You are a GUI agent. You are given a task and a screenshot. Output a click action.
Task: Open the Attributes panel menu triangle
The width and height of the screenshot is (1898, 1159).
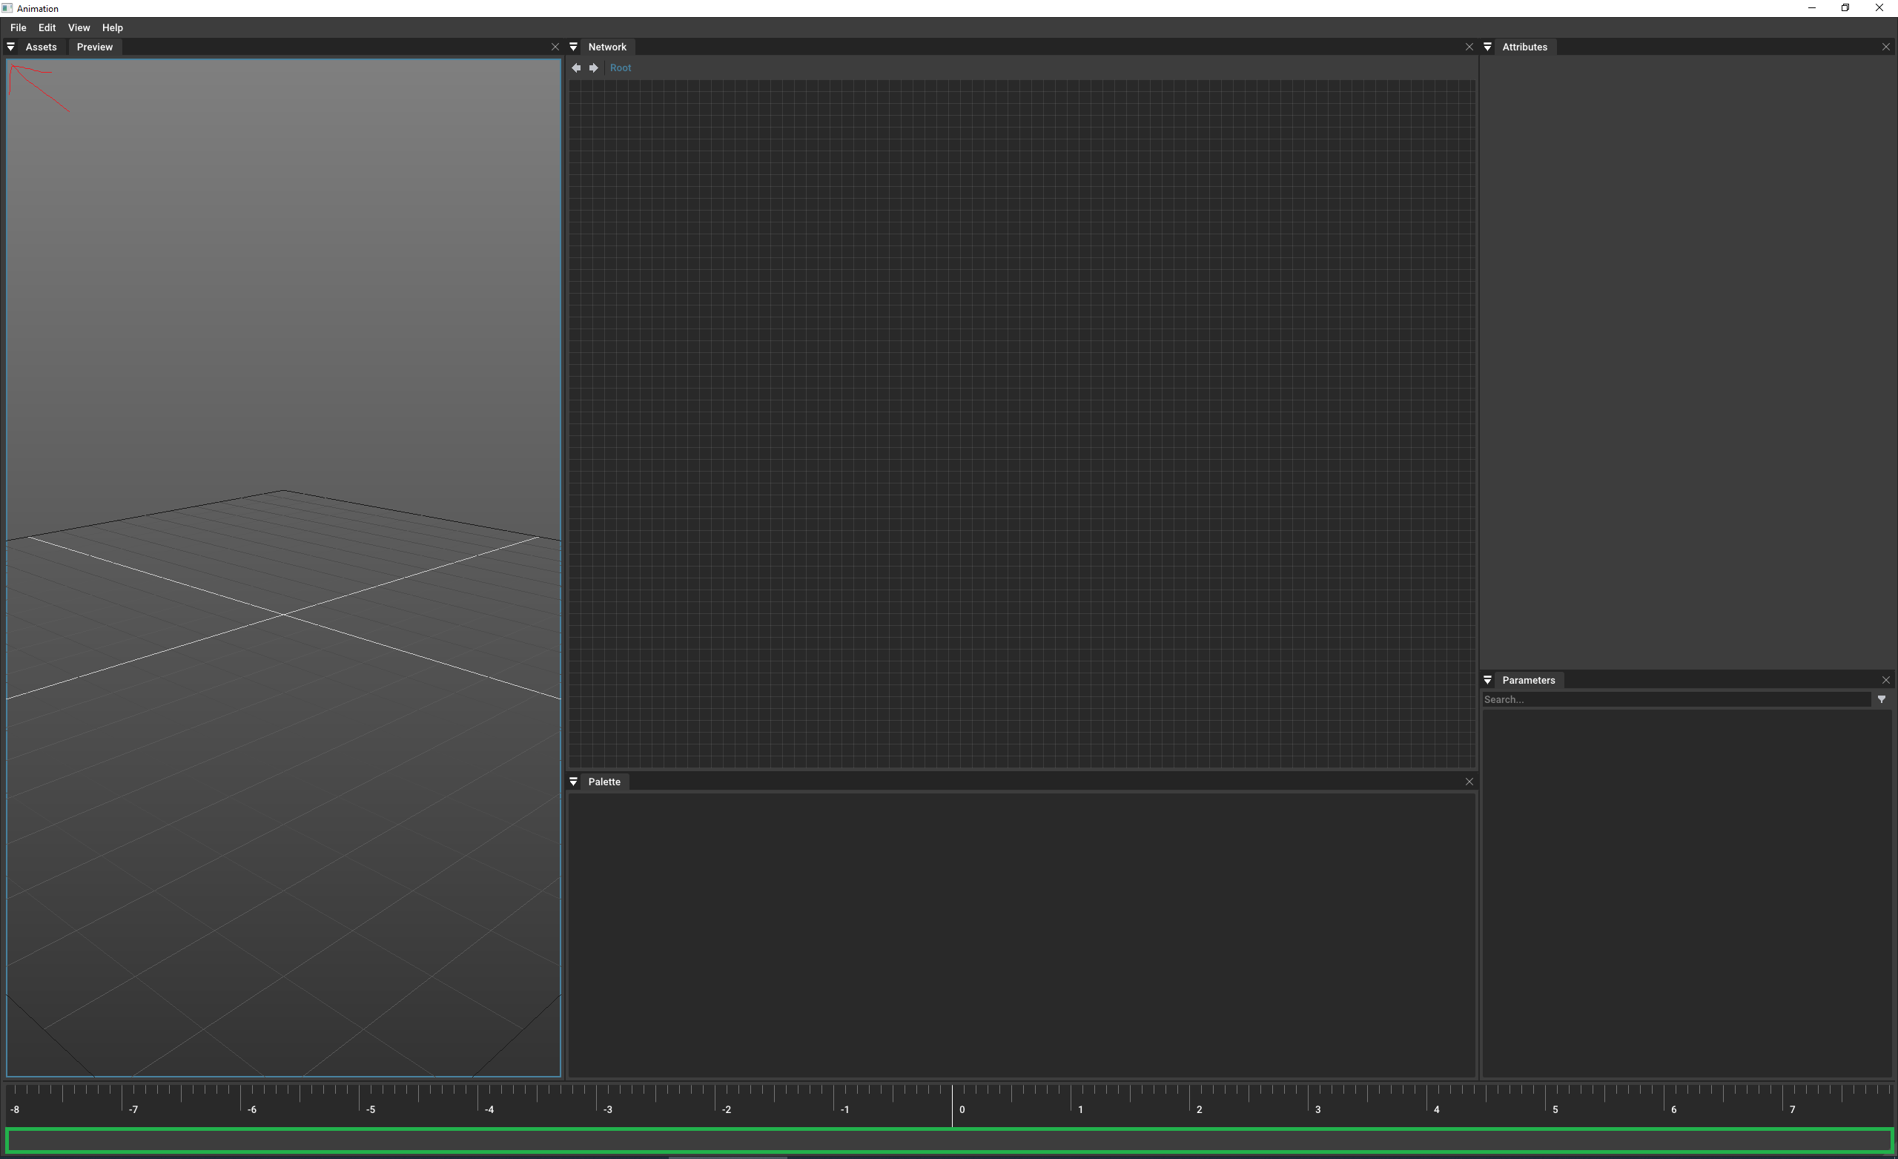coord(1487,46)
